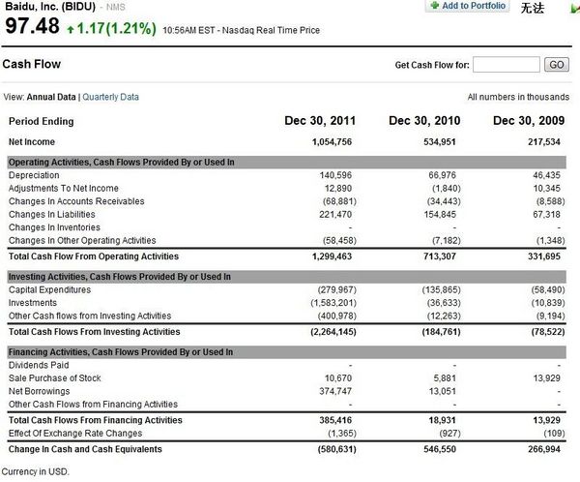Select the Net Income row label

point(32,142)
